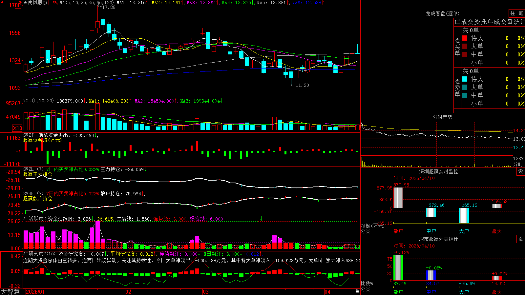Click the 大户 bar showing -665.12

[x=464, y=216]
